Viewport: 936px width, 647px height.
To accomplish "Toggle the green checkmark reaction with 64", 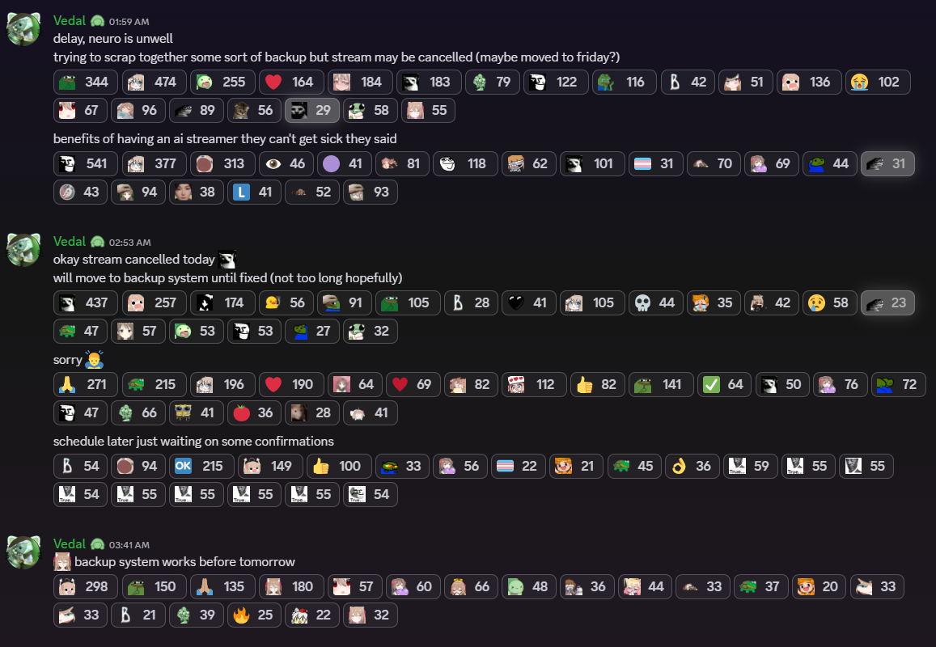I will [724, 385].
